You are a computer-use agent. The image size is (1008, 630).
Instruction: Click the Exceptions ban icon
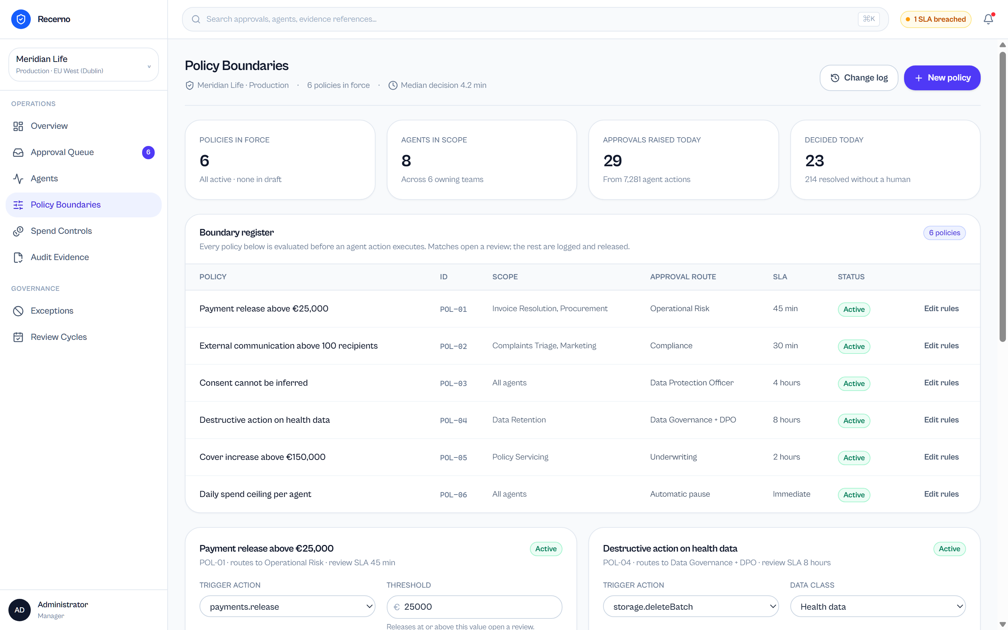[x=18, y=311]
